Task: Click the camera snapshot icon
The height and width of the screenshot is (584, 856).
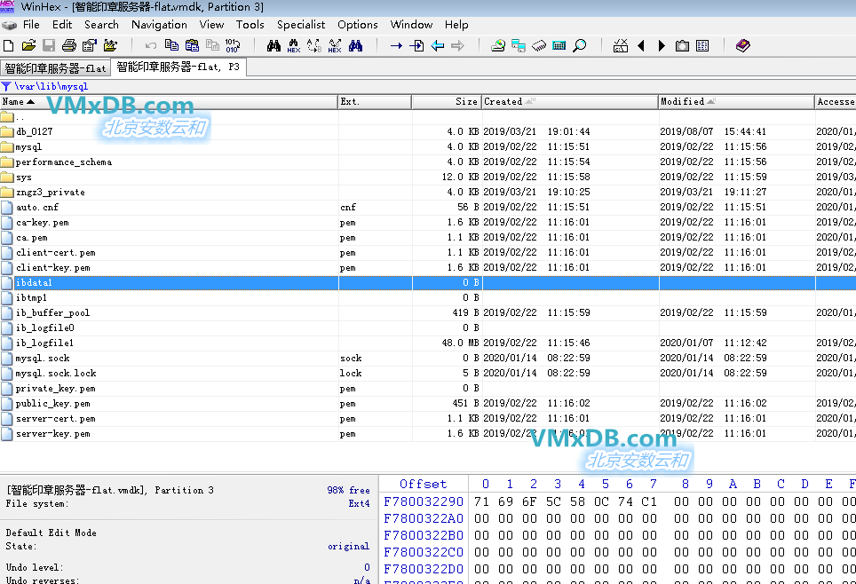Action: coord(682,46)
